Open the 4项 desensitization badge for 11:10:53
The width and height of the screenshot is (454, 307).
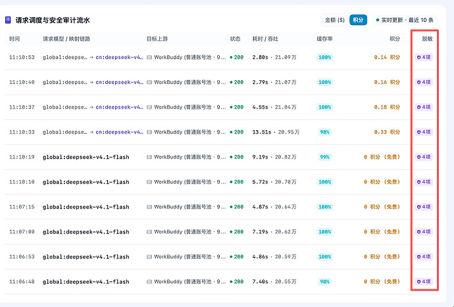point(424,57)
